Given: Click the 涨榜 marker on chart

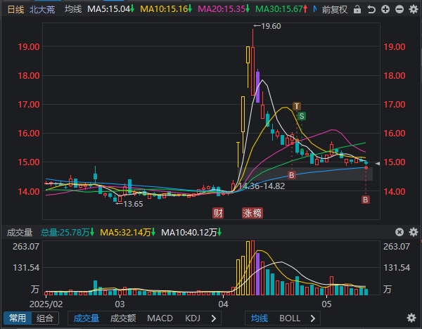Looking at the screenshot, I should click(x=252, y=212).
